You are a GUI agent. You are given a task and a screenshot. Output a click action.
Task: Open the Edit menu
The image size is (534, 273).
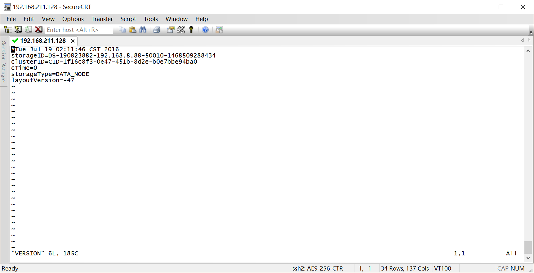tap(29, 19)
